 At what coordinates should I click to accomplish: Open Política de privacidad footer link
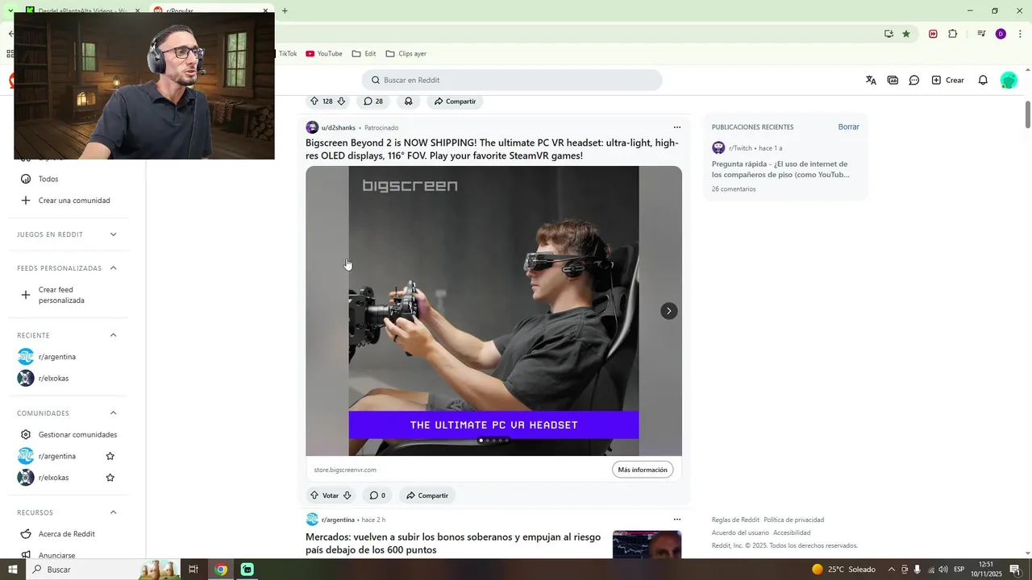tap(793, 520)
